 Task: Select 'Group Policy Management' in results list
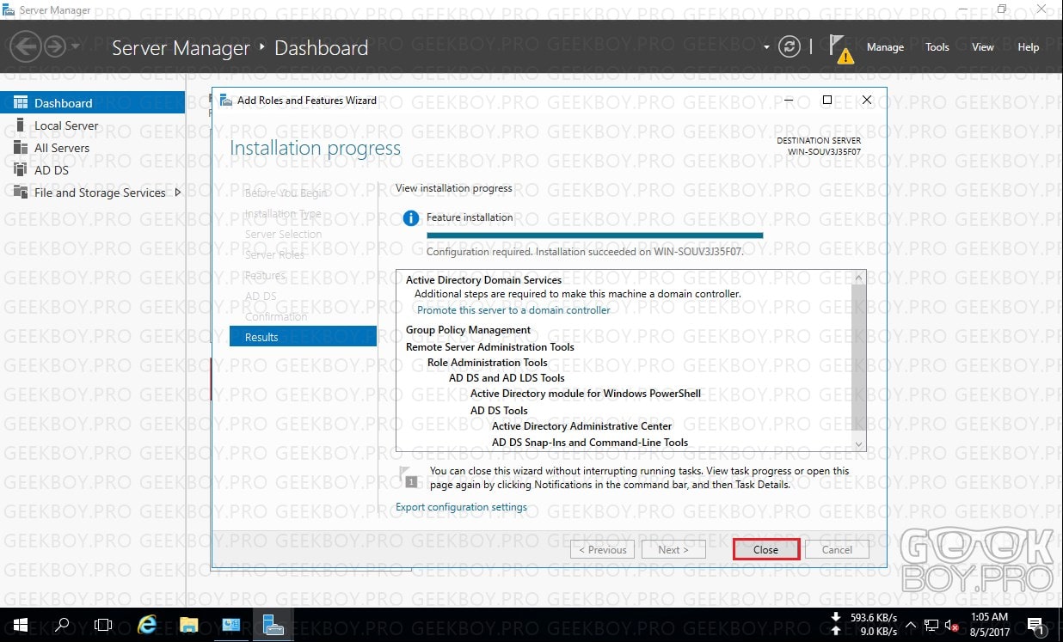pyautogui.click(x=468, y=330)
